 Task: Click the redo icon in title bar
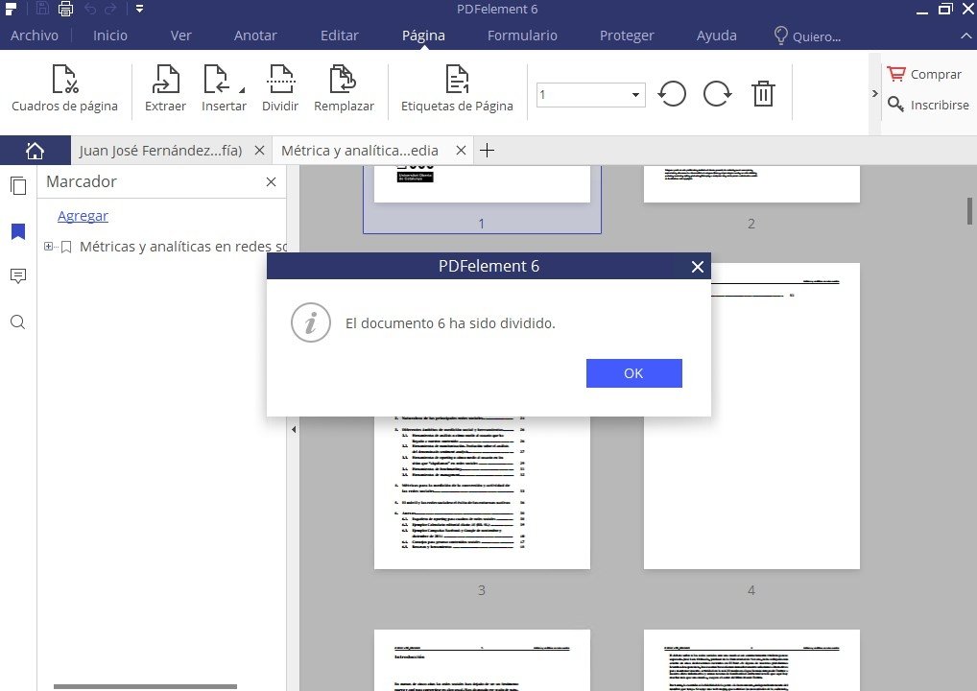(110, 9)
